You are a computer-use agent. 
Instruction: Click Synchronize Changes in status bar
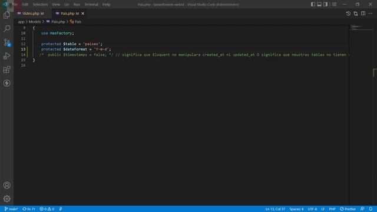tap(29, 209)
